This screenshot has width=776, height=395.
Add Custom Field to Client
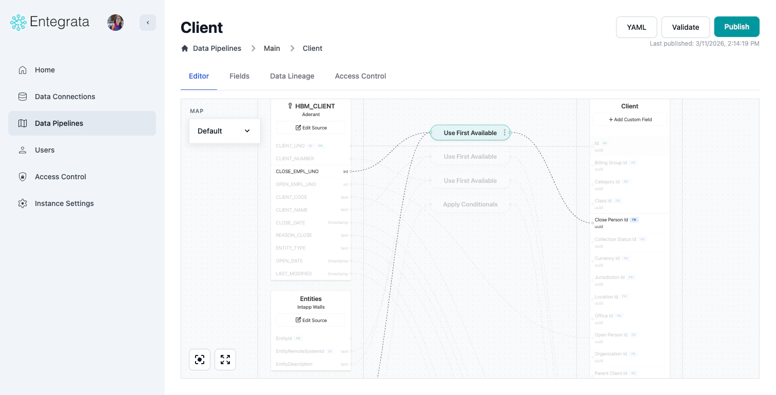[x=630, y=119]
